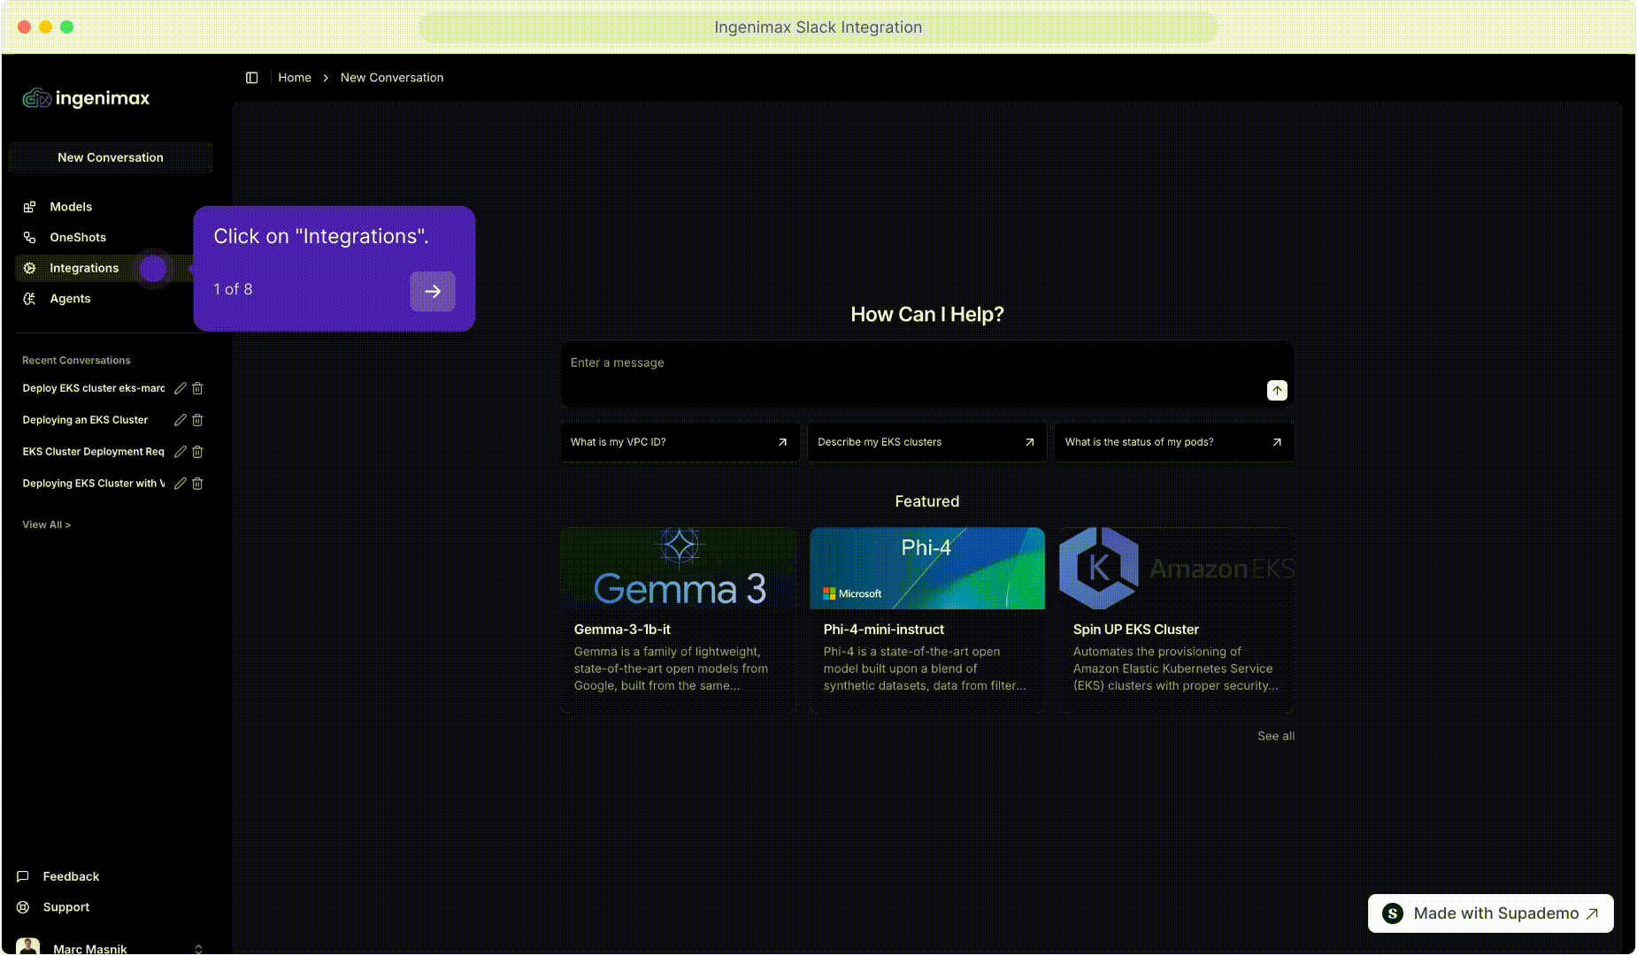Toggle the sidebar panel icon

(x=251, y=78)
